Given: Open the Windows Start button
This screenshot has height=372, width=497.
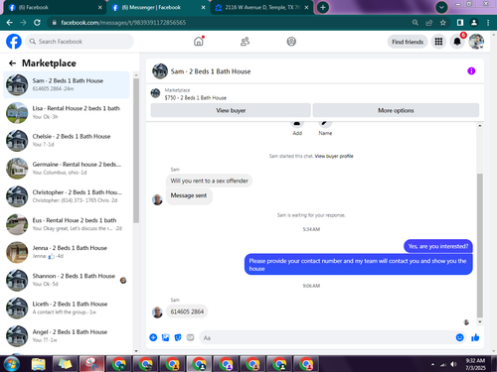Looking at the screenshot, I should [x=12, y=364].
